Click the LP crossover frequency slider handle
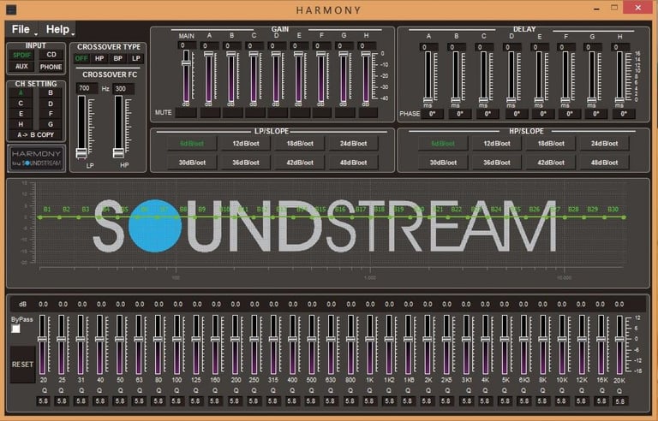This screenshot has height=421, width=658. coord(82,153)
